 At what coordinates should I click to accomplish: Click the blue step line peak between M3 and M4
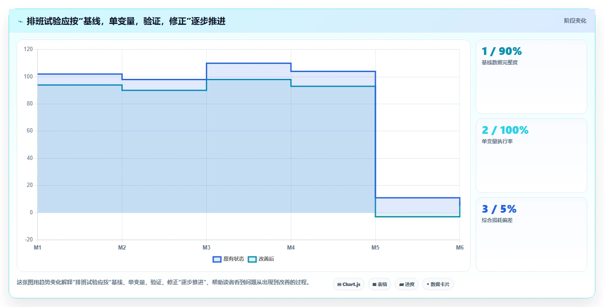(x=248, y=63)
